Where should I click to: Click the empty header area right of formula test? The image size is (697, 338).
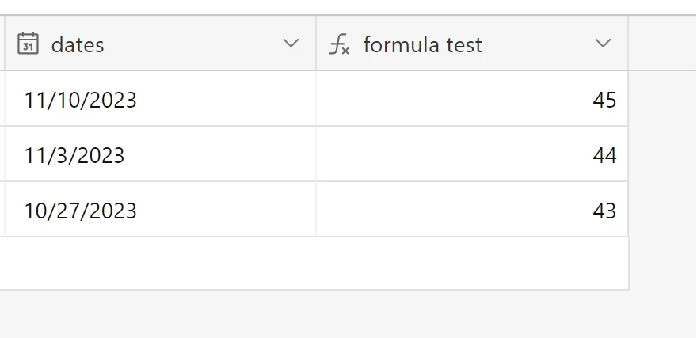[x=663, y=43]
